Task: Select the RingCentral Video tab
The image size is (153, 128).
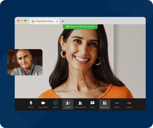Action: [44, 21]
